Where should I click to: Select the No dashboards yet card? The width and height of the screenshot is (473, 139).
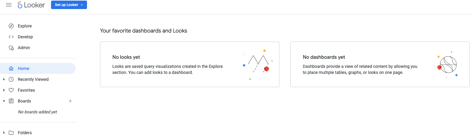pos(380,65)
